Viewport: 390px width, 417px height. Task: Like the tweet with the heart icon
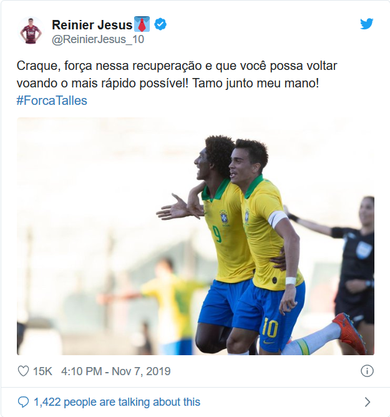point(23,371)
